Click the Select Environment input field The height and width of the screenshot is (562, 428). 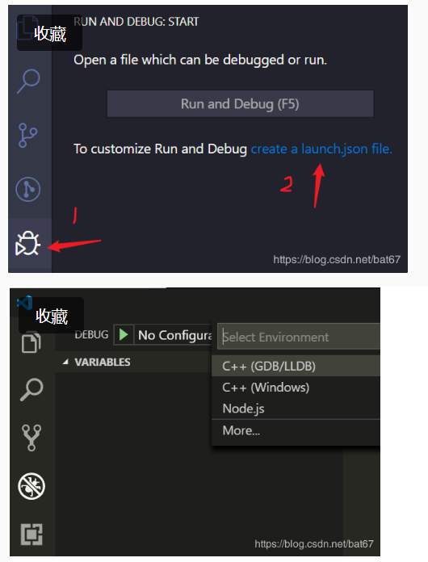tap(299, 337)
